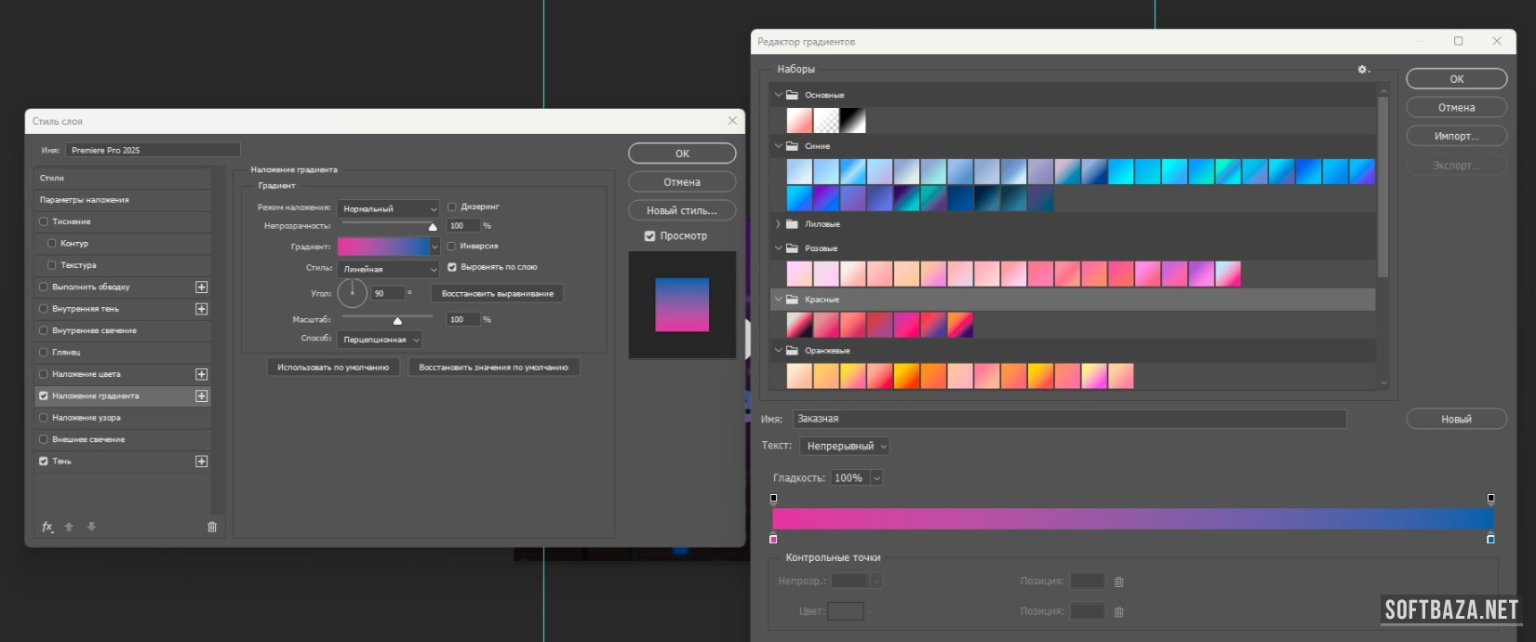Click the pink left color stop
Image resolution: width=1536 pixels, height=642 pixels.
coord(773,539)
